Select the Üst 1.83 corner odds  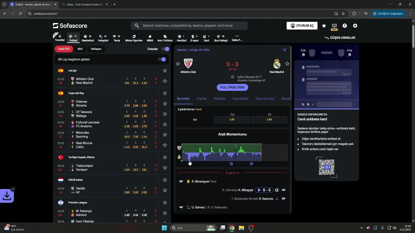[232, 120]
